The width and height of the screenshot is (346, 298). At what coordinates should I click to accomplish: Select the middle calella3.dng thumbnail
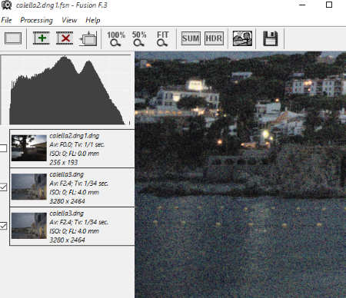tap(29, 187)
